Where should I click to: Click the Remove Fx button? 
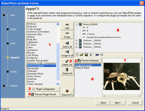pyautogui.click(x=67, y=93)
